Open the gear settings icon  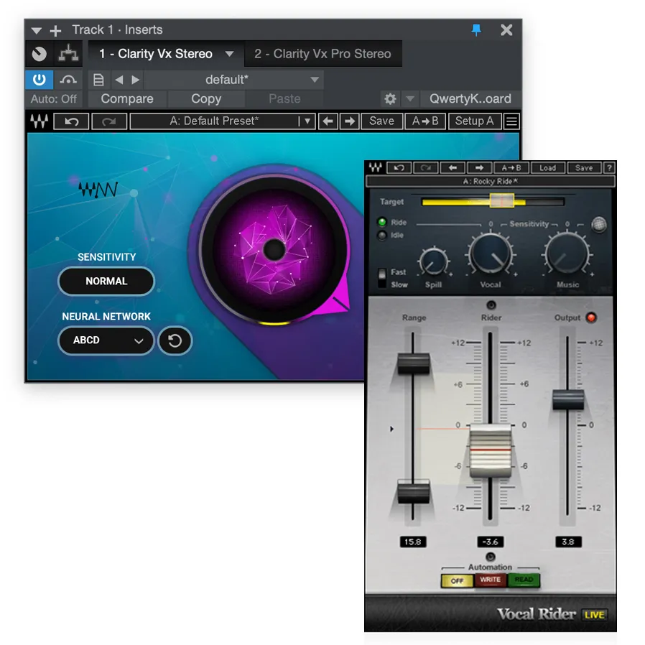[x=390, y=98]
